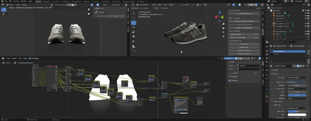The width and height of the screenshot is (311, 121).
Task: Click the Assign Fuzzyness Modifier button
Action: point(244,21)
